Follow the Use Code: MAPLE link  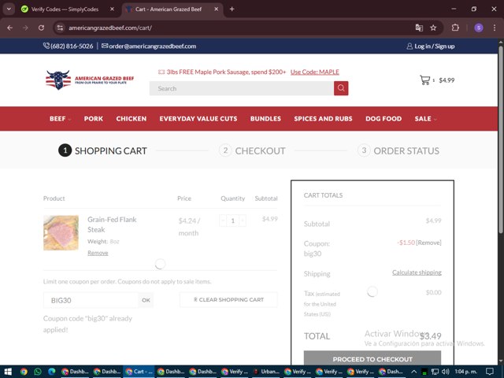coord(315,72)
